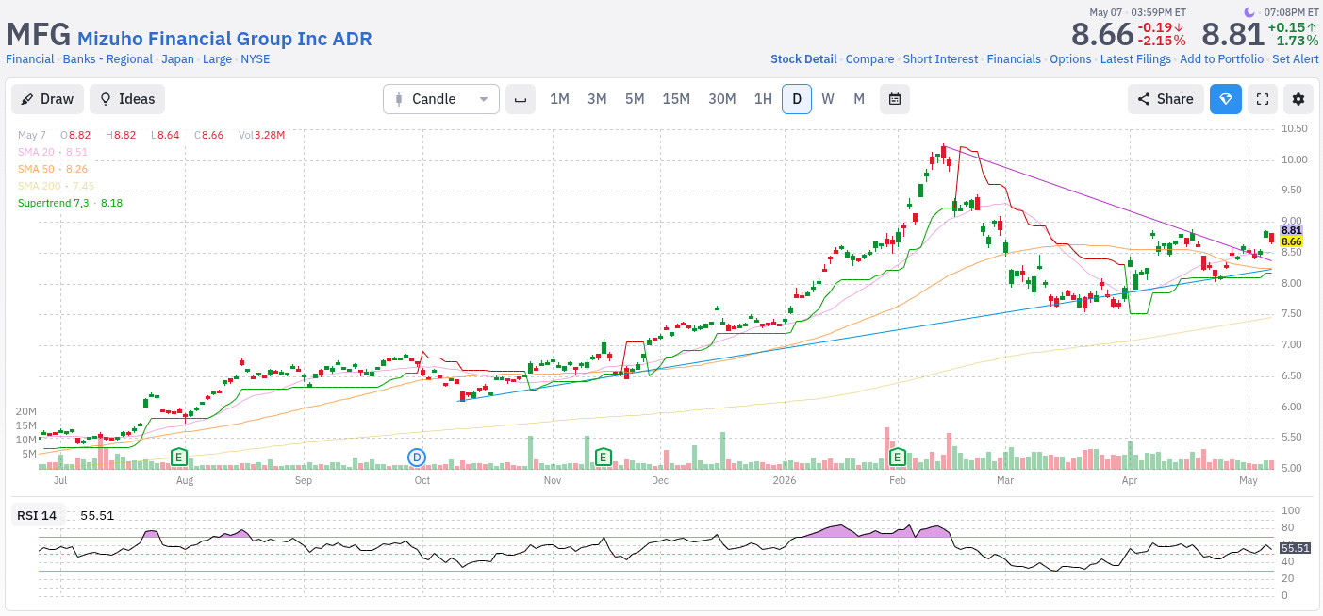1323x616 pixels.
Task: Select the SMA 50 indicator label
Action: click(x=53, y=169)
